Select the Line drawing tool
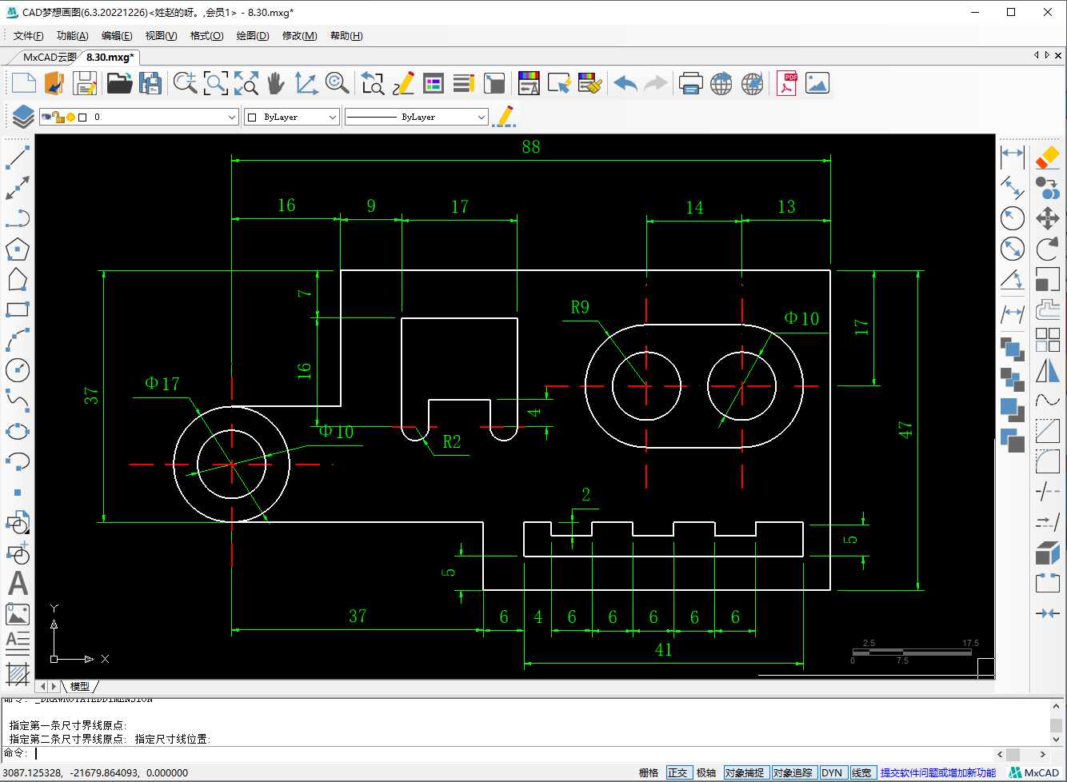Screen dimensions: 1067x782 click(x=18, y=157)
